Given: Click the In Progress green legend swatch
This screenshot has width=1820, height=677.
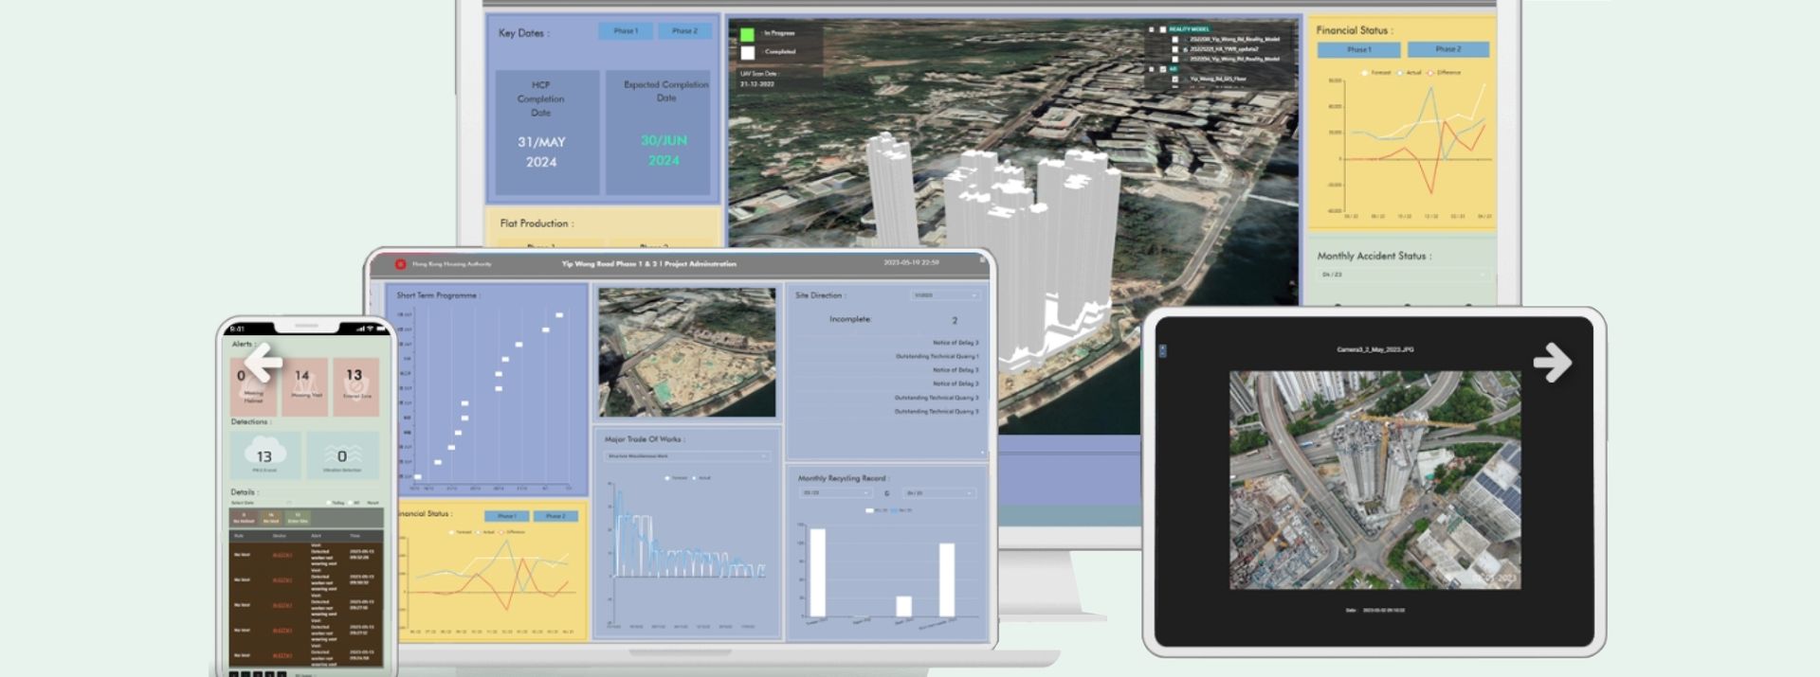Looking at the screenshot, I should point(747,34).
